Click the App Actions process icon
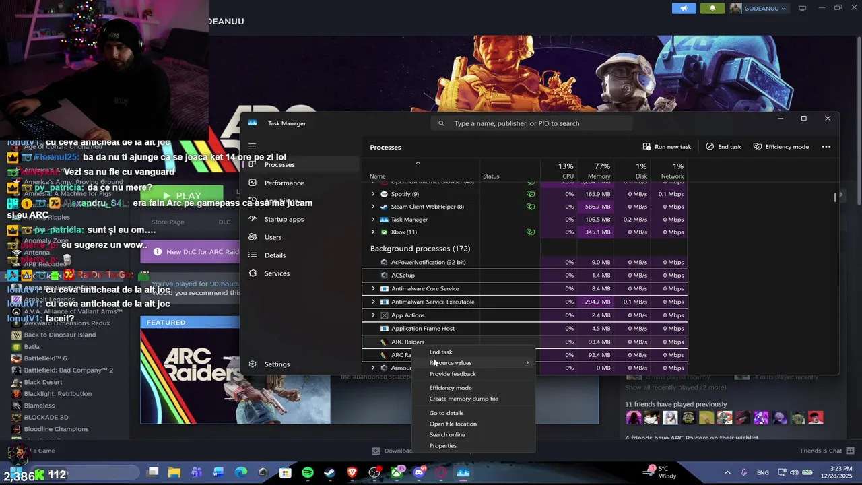862x485 pixels. click(x=384, y=315)
